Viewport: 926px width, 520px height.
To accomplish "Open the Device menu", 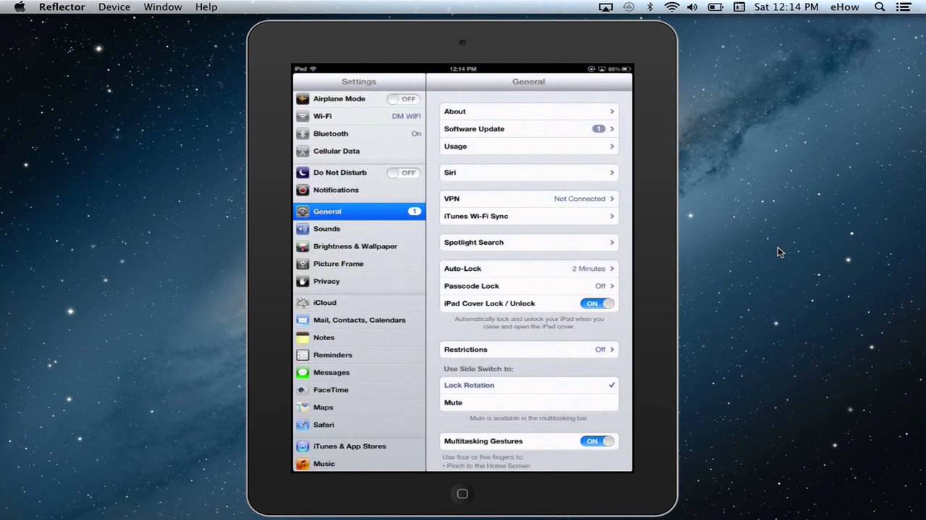I will pyautogui.click(x=114, y=6).
